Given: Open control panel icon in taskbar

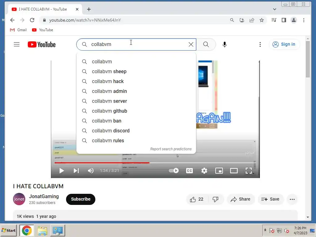Looking at the screenshot, I should click(58, 230).
